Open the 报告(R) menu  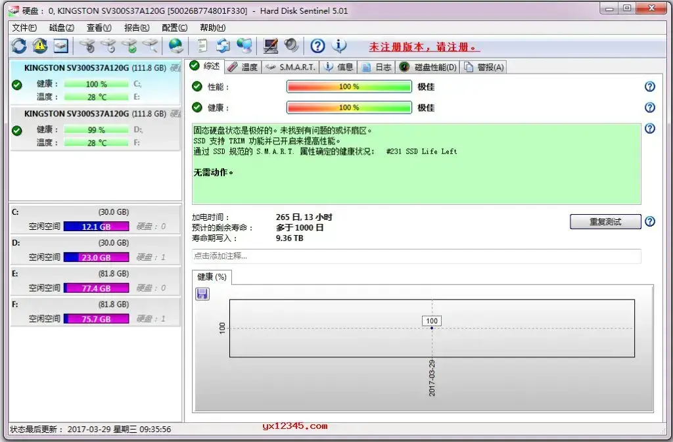coord(137,28)
